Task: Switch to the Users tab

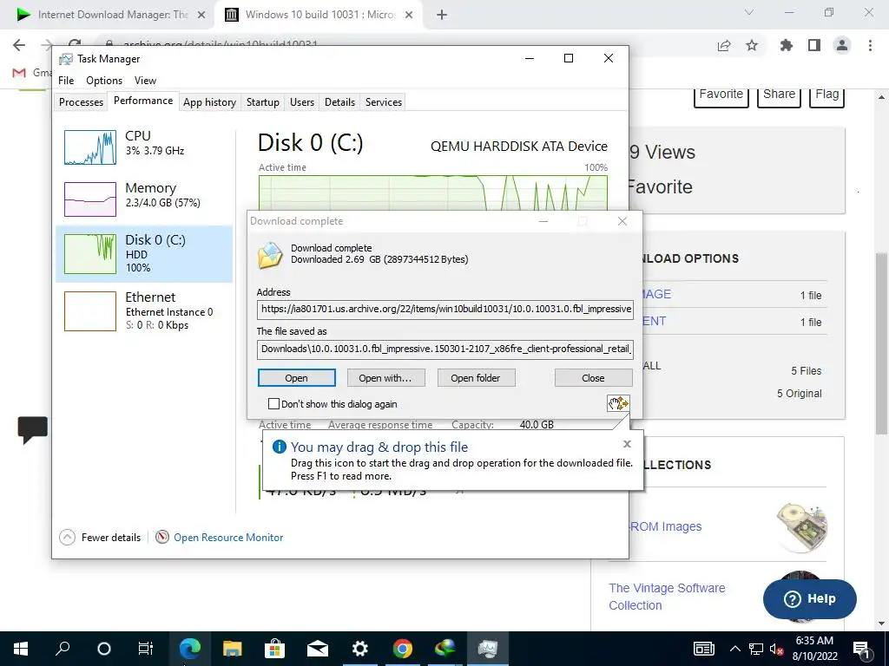Action: [x=302, y=102]
